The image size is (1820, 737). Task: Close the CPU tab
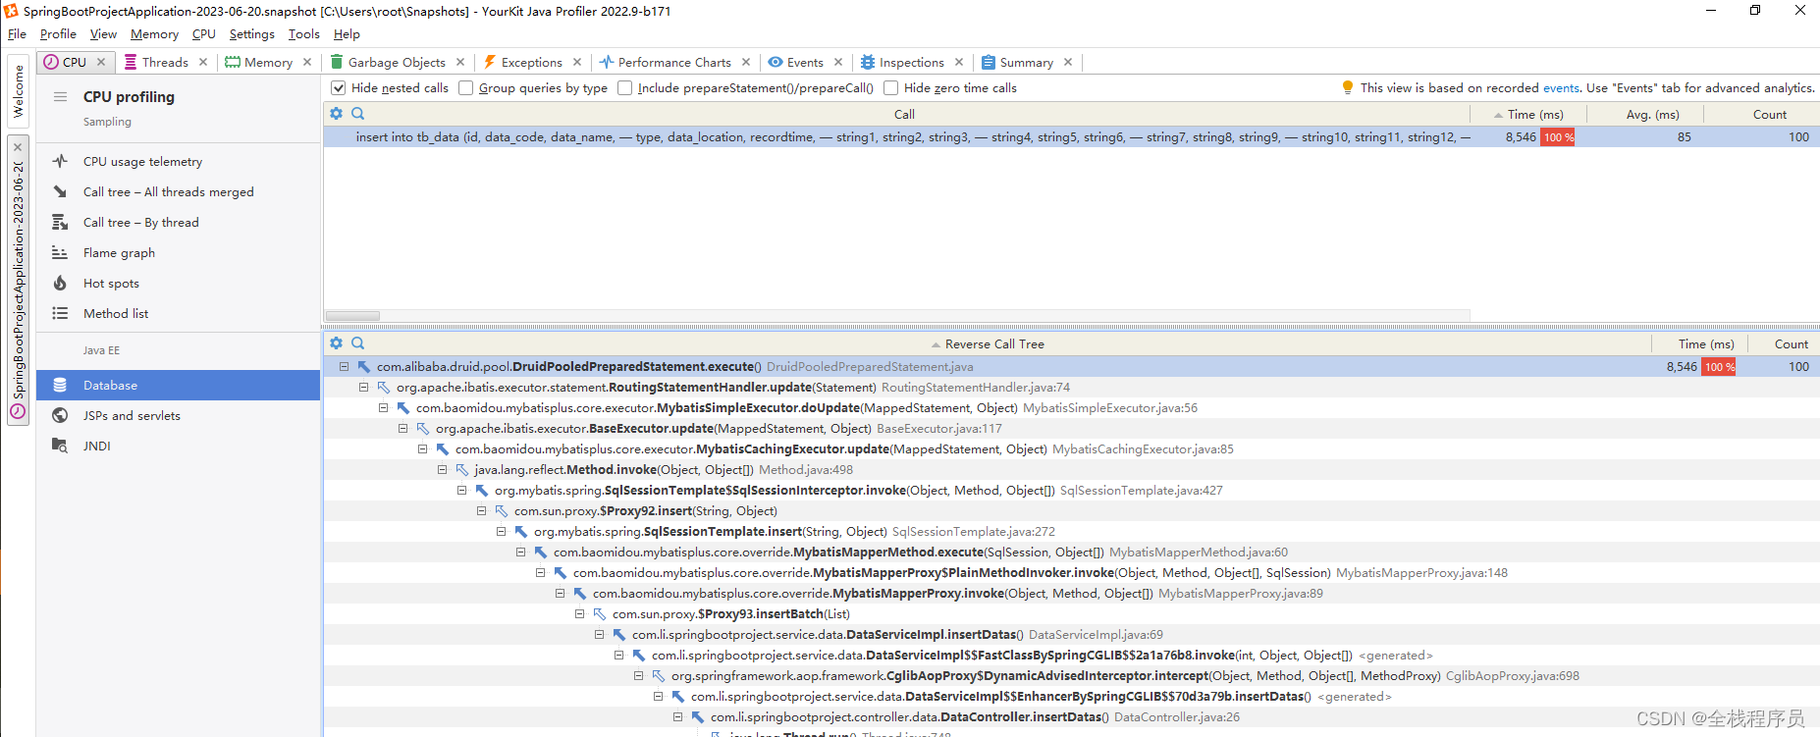(x=101, y=62)
